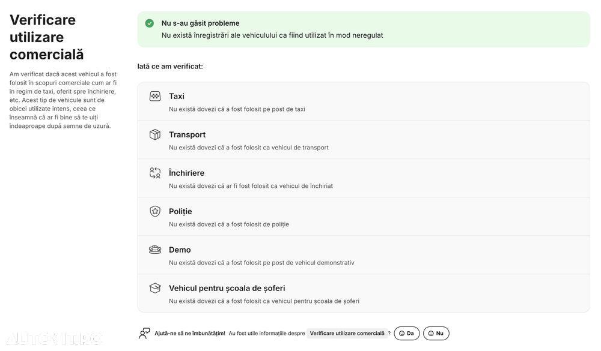Click the Poliție shield badge icon
The image size is (601, 351).
click(155, 211)
